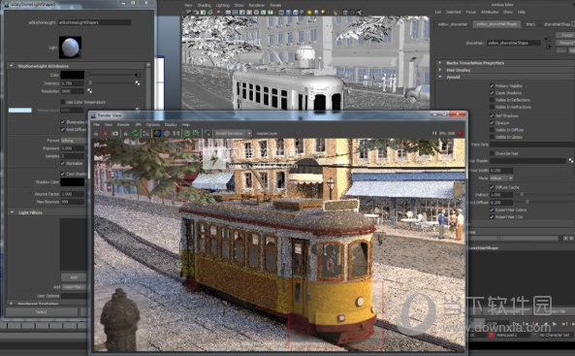
Task: Open the IPR menu in Render View
Action: (x=138, y=125)
